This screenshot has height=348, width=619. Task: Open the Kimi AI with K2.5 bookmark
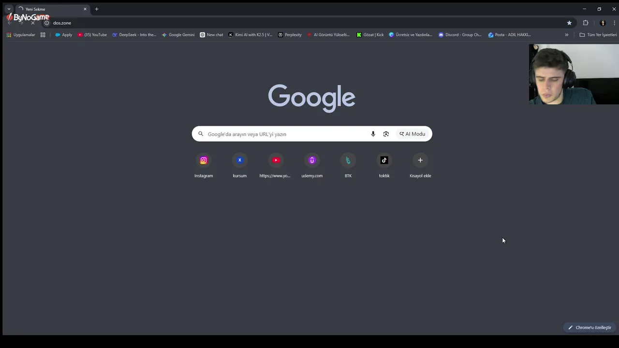click(251, 35)
